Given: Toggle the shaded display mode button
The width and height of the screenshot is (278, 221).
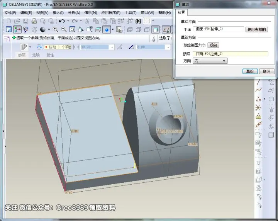Looking at the screenshot, I should pyautogui.click(x=156, y=30).
